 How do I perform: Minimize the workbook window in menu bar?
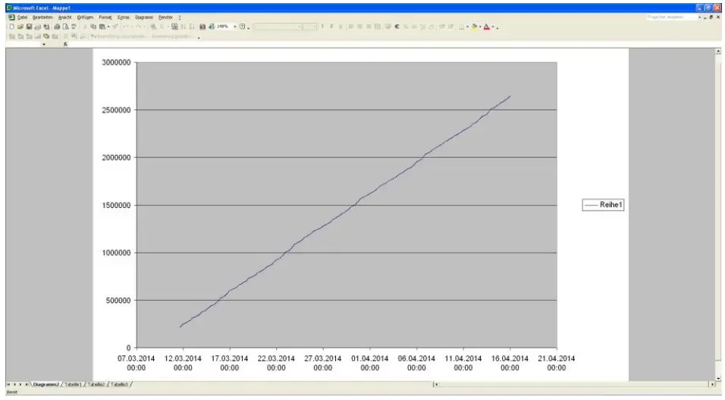(705, 17)
